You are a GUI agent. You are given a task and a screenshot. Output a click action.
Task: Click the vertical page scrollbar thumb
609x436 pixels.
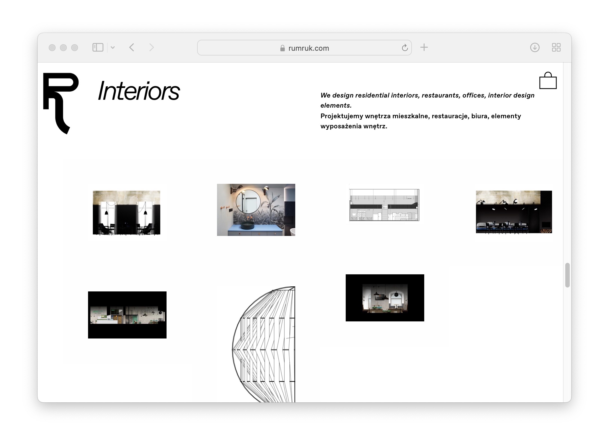[x=567, y=275]
